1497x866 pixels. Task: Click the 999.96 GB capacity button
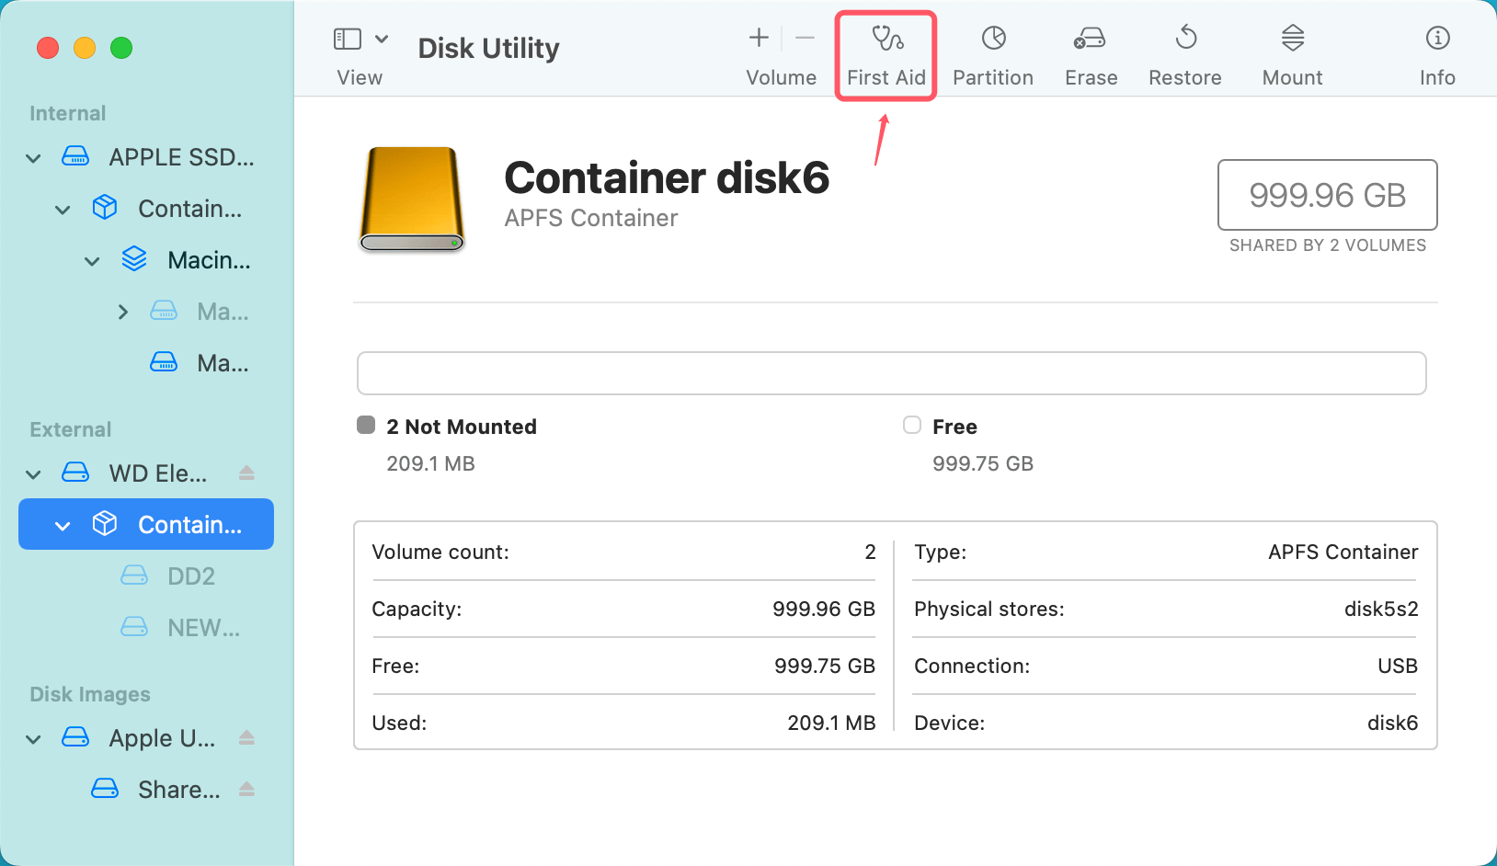click(1327, 195)
